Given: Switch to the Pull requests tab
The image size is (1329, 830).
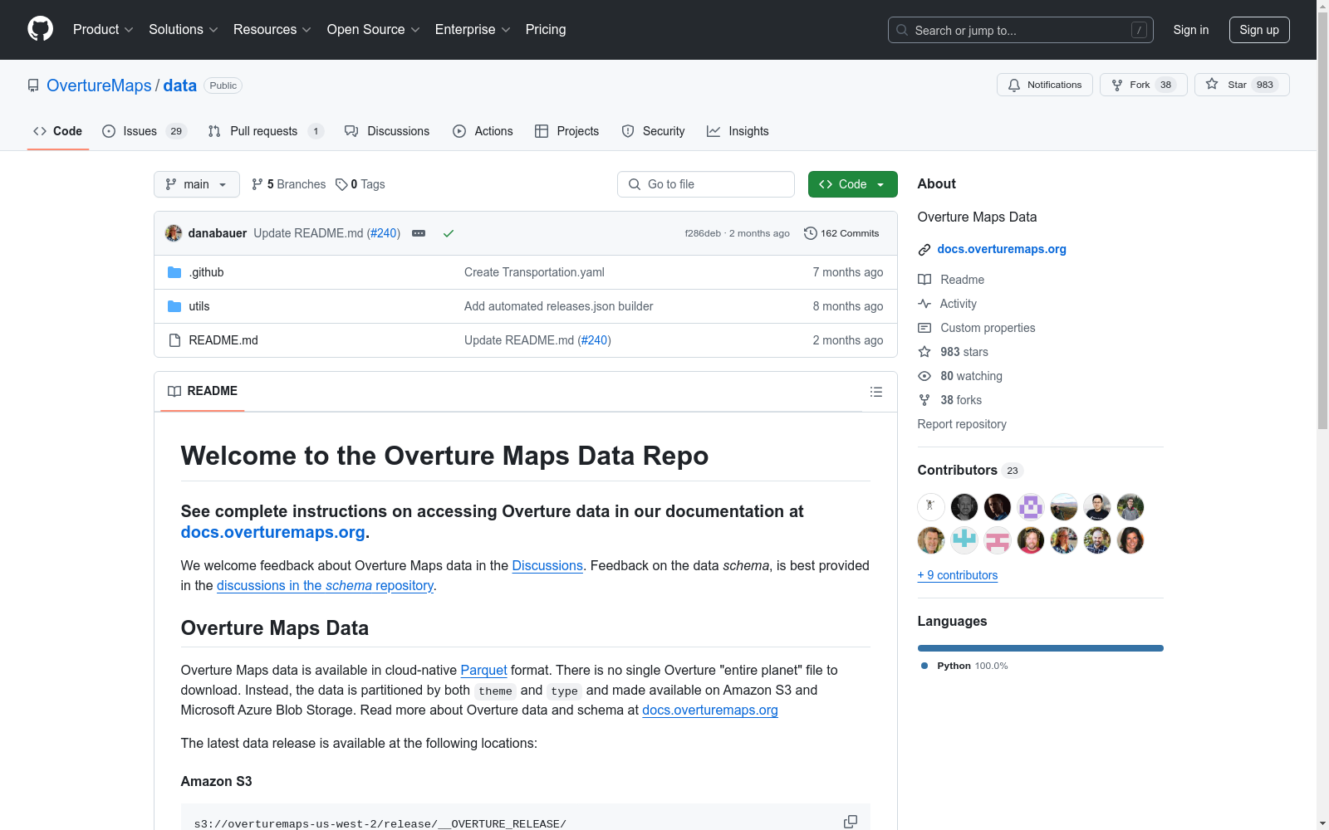Looking at the screenshot, I should [x=266, y=131].
